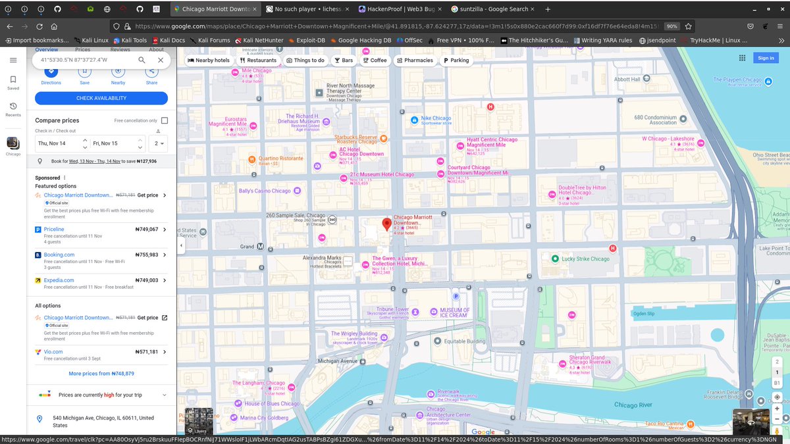Expand the Booking.com price row chevron

coord(165,255)
